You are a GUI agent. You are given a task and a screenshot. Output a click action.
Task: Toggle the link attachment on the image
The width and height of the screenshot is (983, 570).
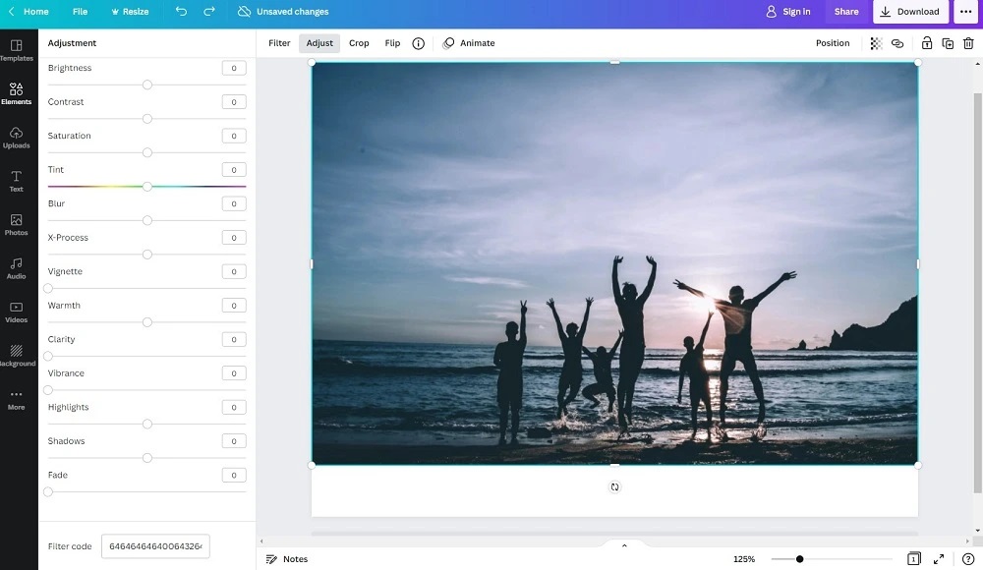coord(896,43)
